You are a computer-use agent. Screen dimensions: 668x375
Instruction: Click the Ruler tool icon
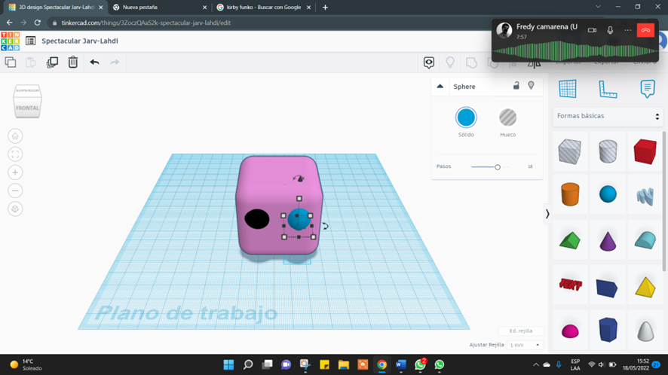(x=608, y=89)
